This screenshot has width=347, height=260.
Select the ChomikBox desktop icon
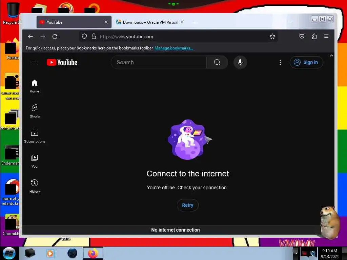(11, 225)
